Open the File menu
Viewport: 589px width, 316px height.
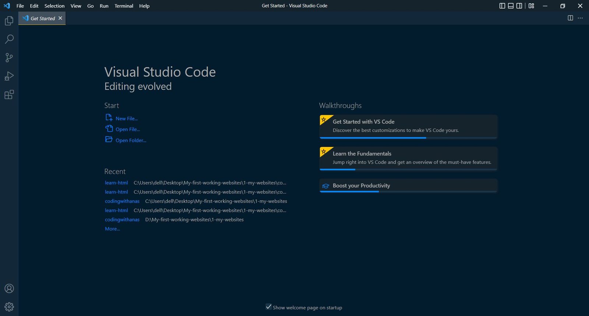(20, 6)
